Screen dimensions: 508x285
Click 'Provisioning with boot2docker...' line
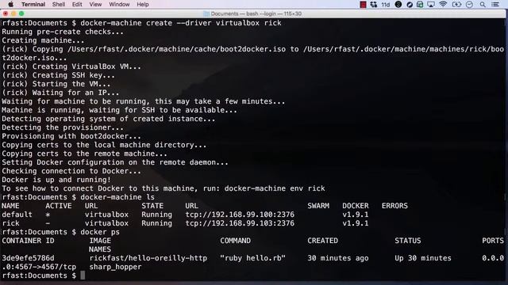(x=71, y=136)
